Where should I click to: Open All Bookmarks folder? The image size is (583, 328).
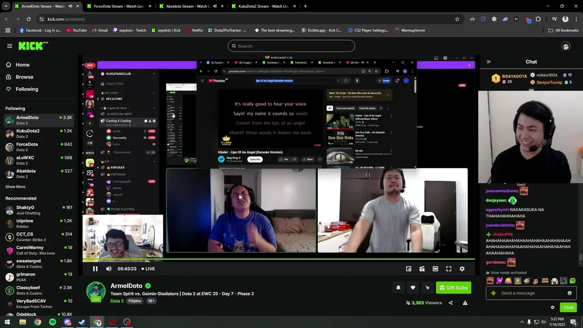pyautogui.click(x=563, y=31)
